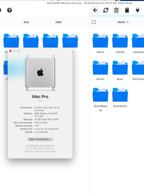
Task: Sort left pane by Size column
Action: pyautogui.click(x=26, y=22)
